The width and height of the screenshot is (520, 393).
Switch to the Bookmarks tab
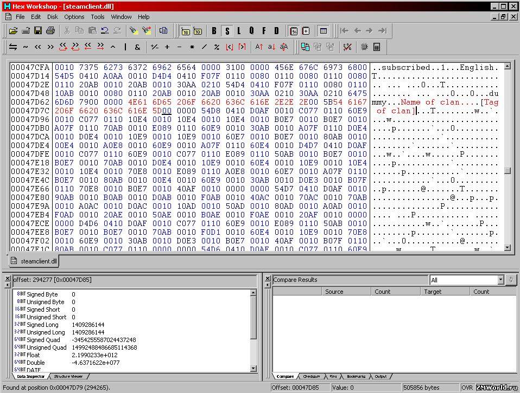coord(356,376)
